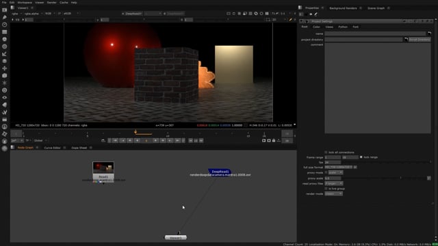Screen dimensions: 438x246
Task: Toggle the is live group checkbox
Action: [326, 189]
